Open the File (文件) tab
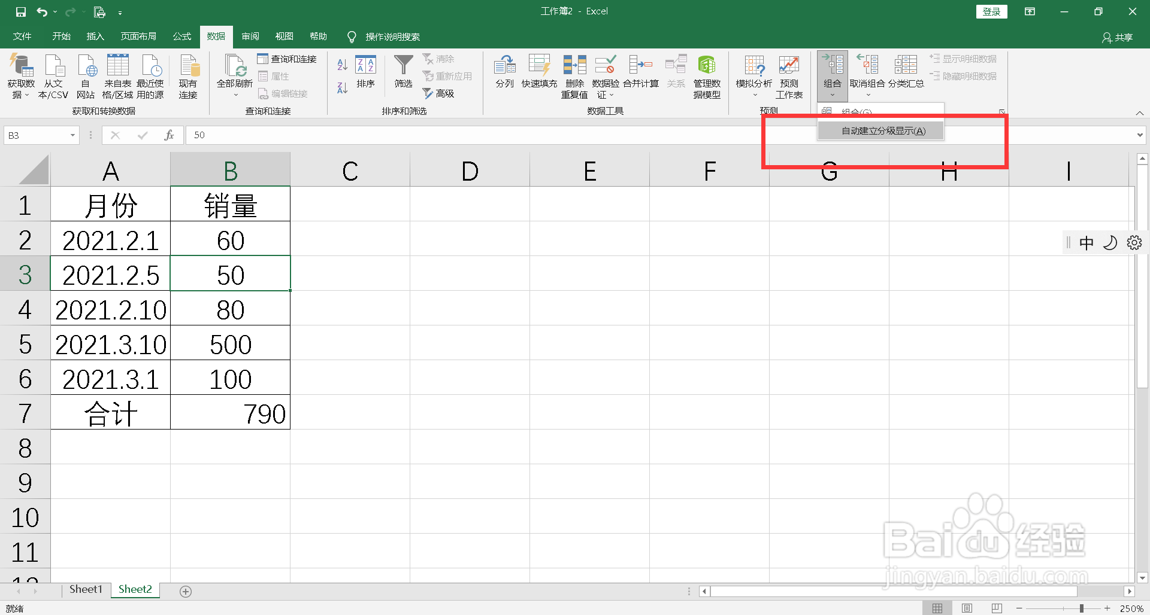The height and width of the screenshot is (615, 1150). (22, 36)
